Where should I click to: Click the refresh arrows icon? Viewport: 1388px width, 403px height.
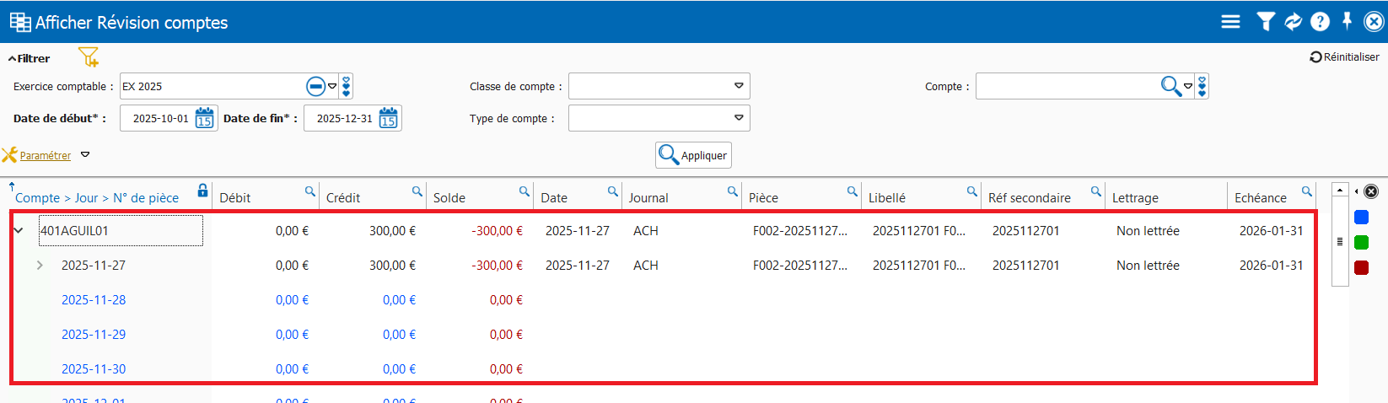(1293, 22)
